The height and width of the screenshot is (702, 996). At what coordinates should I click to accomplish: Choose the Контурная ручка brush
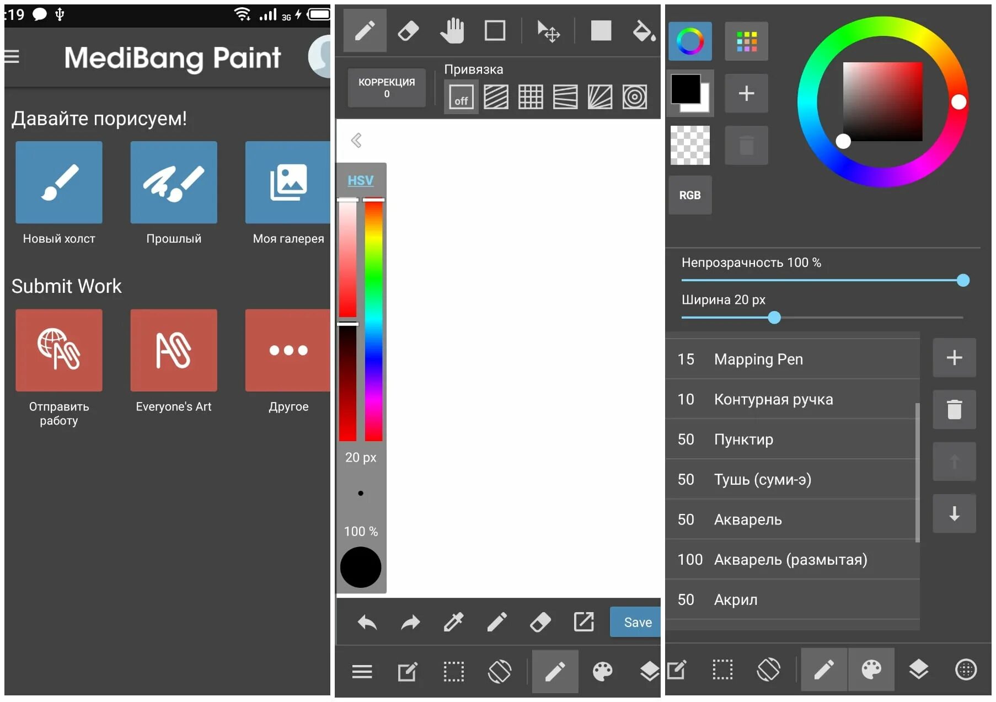coord(792,399)
